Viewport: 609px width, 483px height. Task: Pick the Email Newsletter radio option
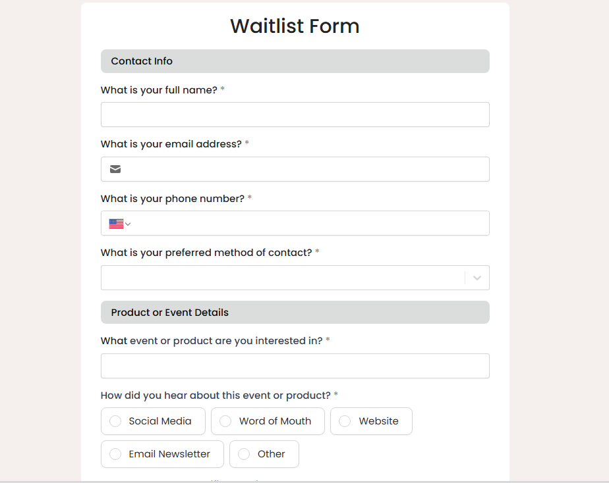[115, 454]
